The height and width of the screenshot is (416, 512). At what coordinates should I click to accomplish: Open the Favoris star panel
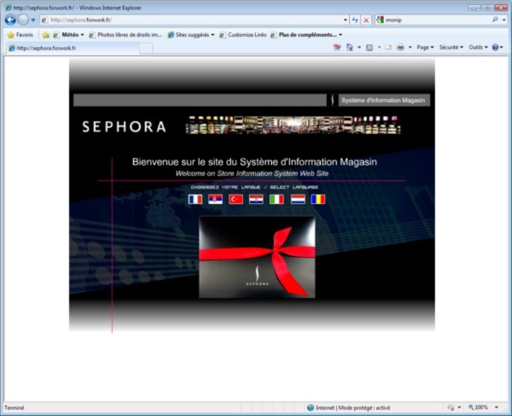20,35
